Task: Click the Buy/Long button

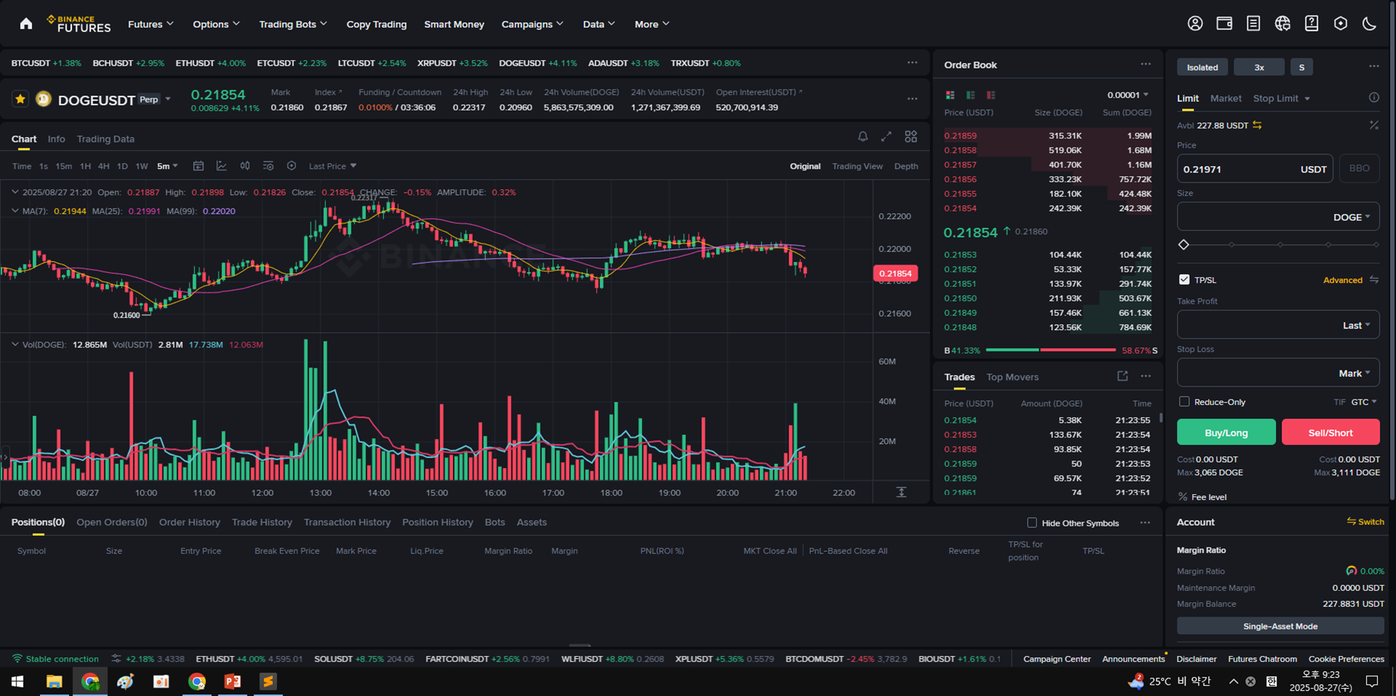Action: tap(1226, 432)
